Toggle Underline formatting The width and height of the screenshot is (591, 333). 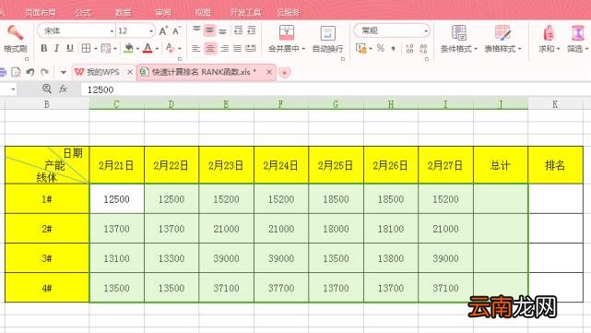[x=70, y=48]
